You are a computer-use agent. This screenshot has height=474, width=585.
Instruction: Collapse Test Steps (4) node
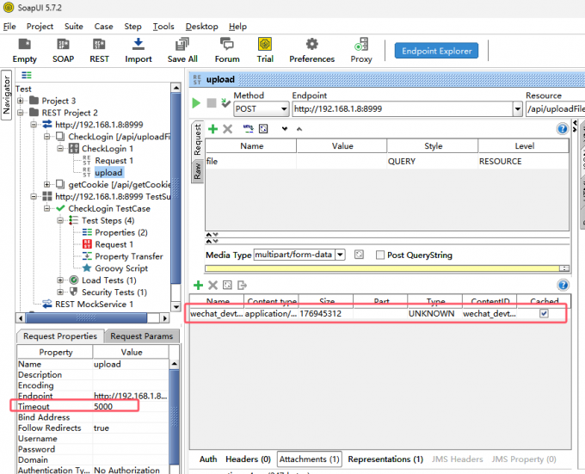[x=60, y=220]
